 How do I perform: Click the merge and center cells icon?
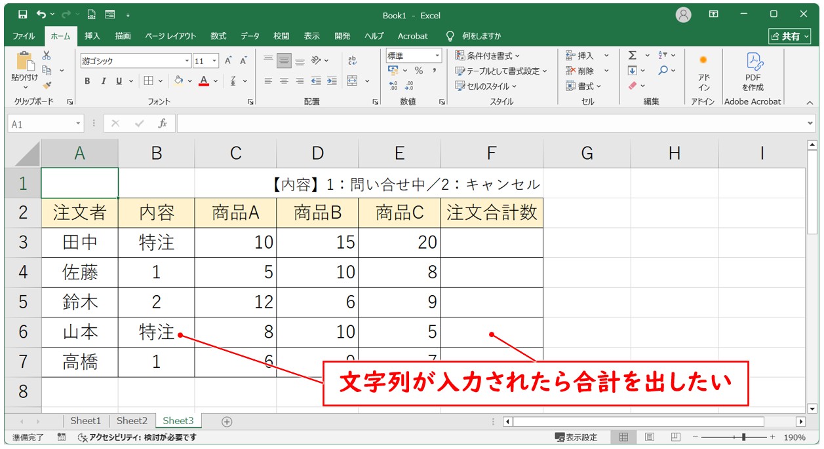click(353, 81)
